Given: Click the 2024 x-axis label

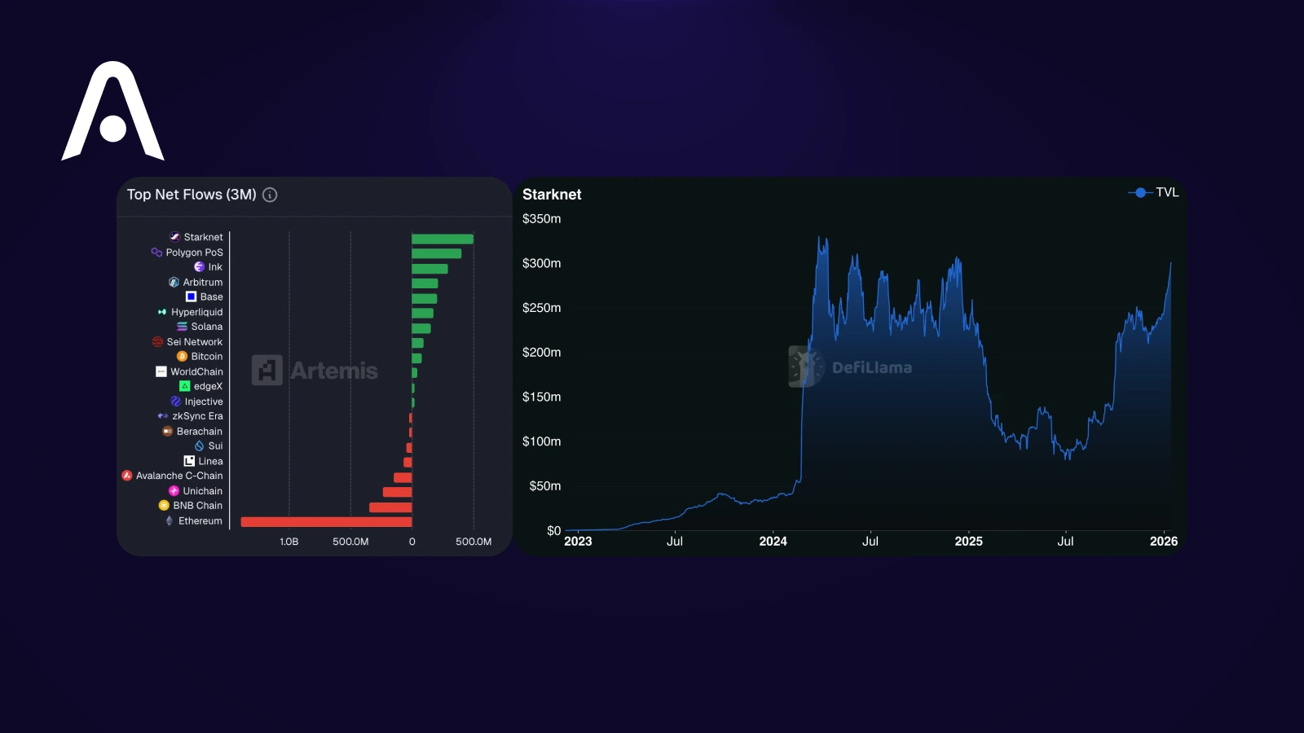Looking at the screenshot, I should 773,542.
